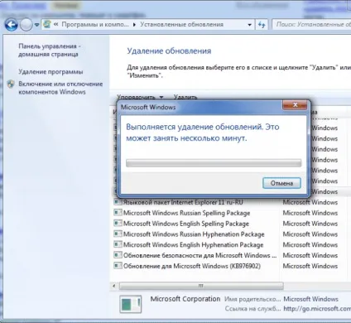Click icon of the KB976902 update row
The height and width of the screenshot is (323, 351).
[x=118, y=266]
